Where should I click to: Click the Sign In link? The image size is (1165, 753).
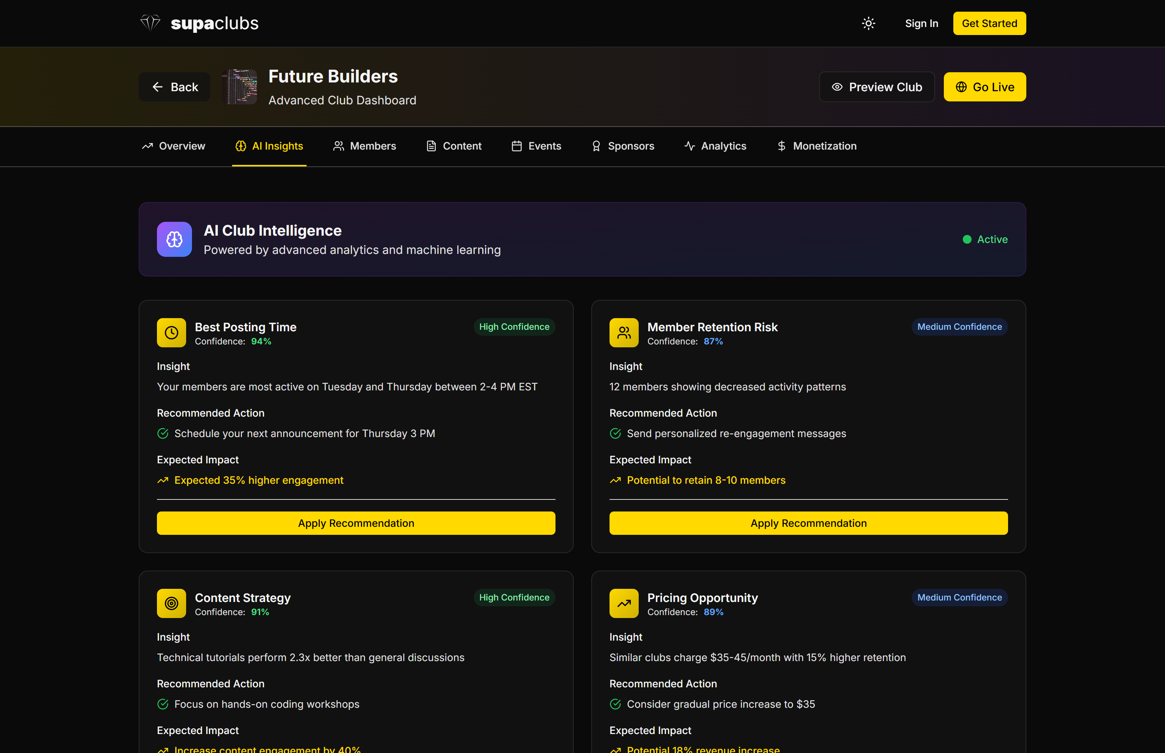921,23
